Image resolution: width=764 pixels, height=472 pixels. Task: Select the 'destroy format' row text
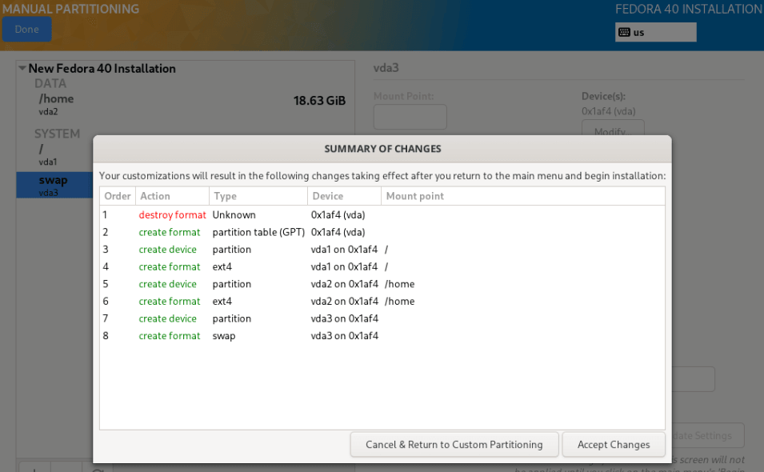click(173, 215)
